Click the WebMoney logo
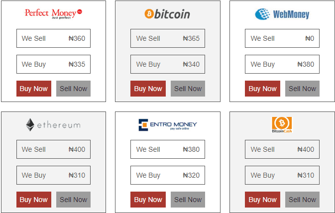The image size is (335, 213). pos(282,14)
